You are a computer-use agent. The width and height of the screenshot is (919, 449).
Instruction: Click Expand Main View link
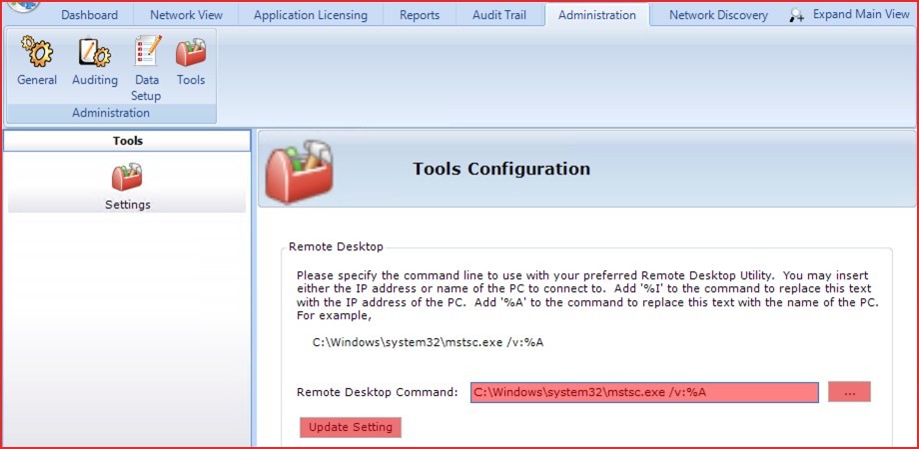(x=861, y=15)
